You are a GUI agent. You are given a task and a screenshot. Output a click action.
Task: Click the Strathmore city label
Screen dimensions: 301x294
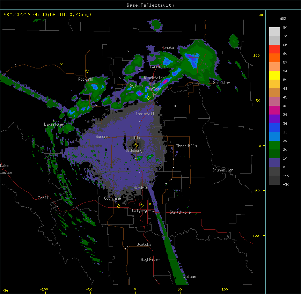[180, 212]
